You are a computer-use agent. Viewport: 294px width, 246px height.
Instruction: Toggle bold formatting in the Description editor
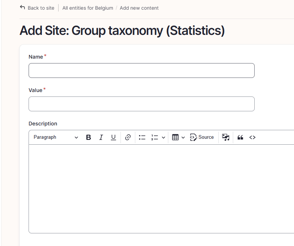(x=89, y=137)
